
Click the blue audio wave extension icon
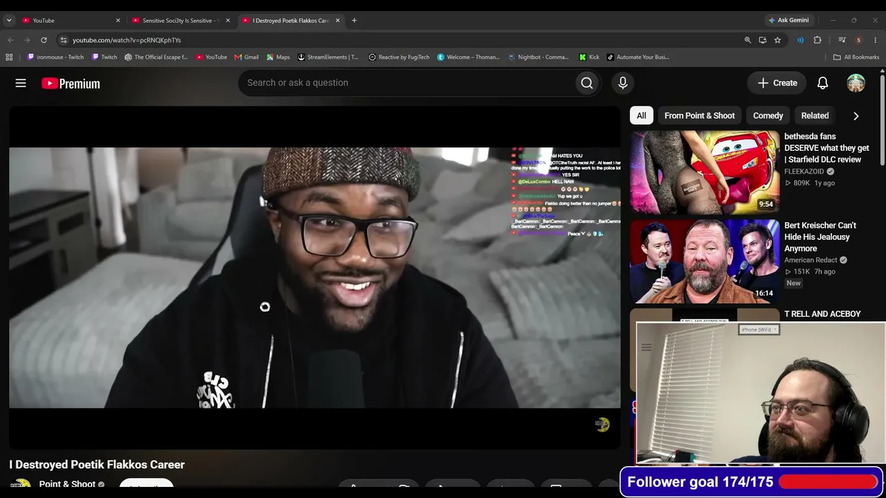801,40
